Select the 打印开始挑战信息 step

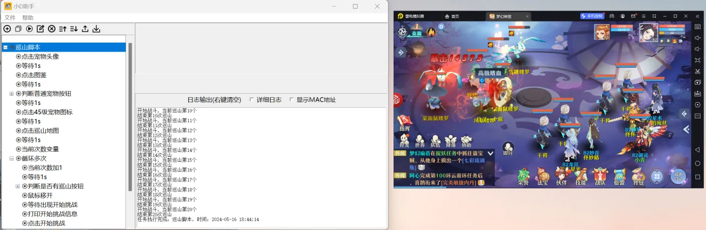[50, 214]
